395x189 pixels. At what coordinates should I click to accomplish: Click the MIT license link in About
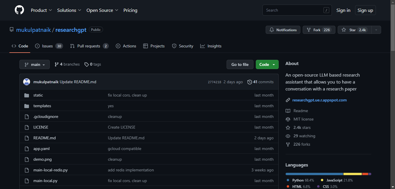coord(300,119)
